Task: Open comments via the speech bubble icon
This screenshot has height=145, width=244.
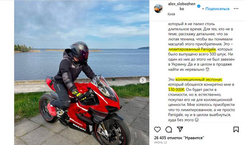Action: [x=169, y=130]
